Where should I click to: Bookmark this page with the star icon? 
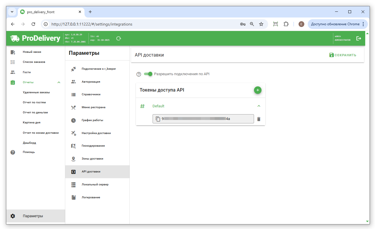pos(261,24)
